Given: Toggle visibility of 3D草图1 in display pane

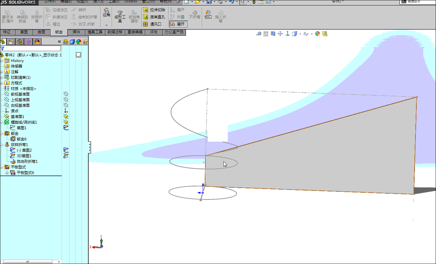Looking at the screenshot, I should coord(66,156).
